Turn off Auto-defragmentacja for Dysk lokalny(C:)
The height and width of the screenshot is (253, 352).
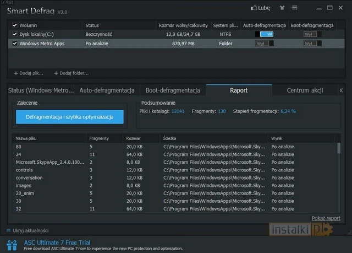point(265,34)
